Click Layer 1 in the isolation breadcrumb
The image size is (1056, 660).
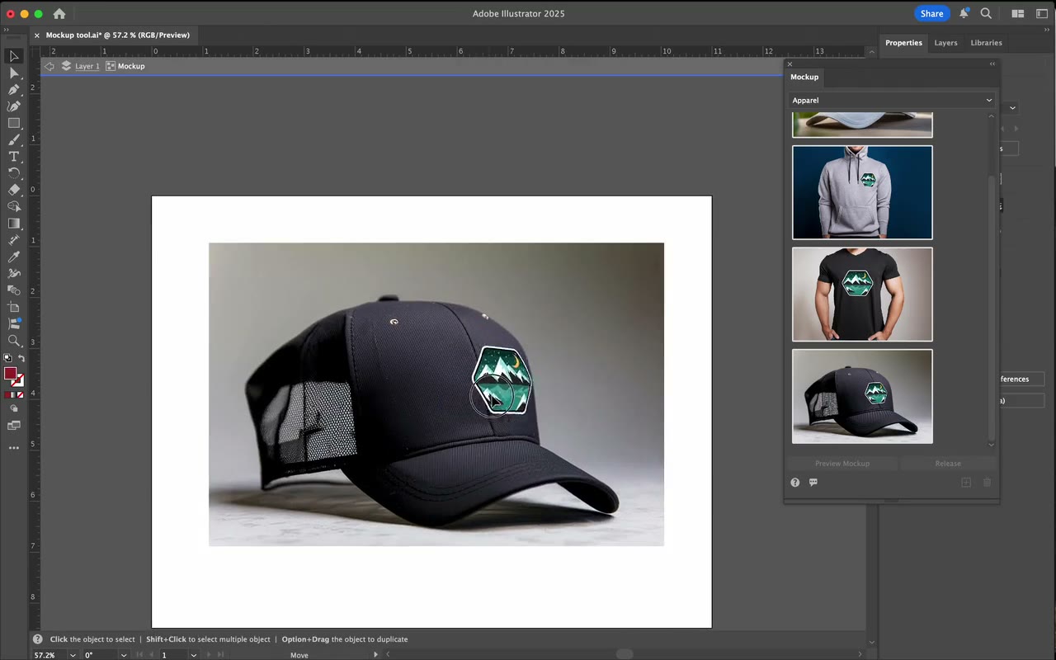point(87,66)
